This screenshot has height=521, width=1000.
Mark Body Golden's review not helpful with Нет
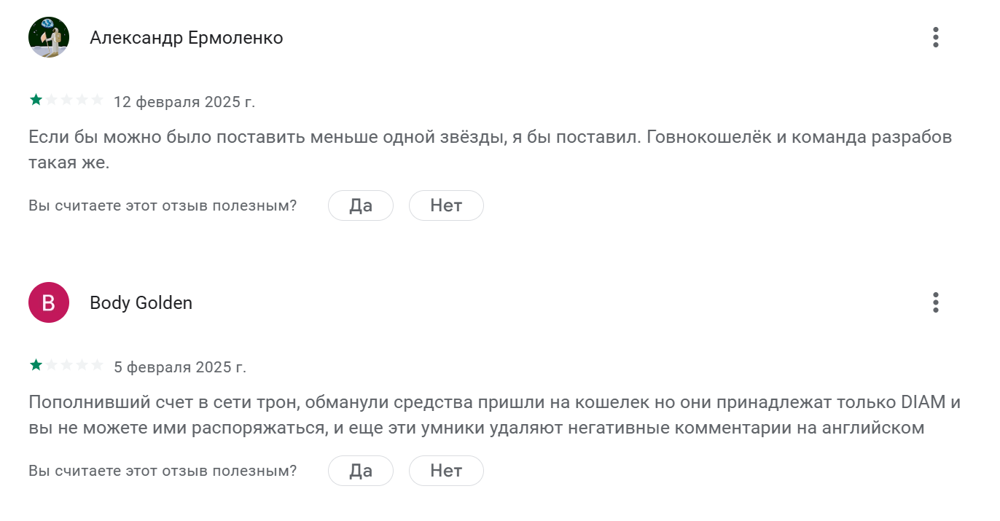point(446,471)
